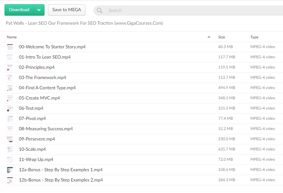
Task: Click the 117.7 MB size value
Action: pyautogui.click(x=227, y=57)
